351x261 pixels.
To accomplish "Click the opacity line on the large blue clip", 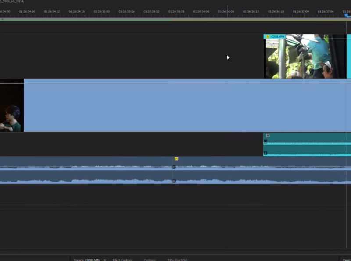I will click(x=187, y=83).
